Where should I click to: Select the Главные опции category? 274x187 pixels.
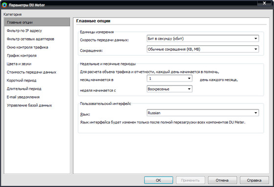point(37,22)
